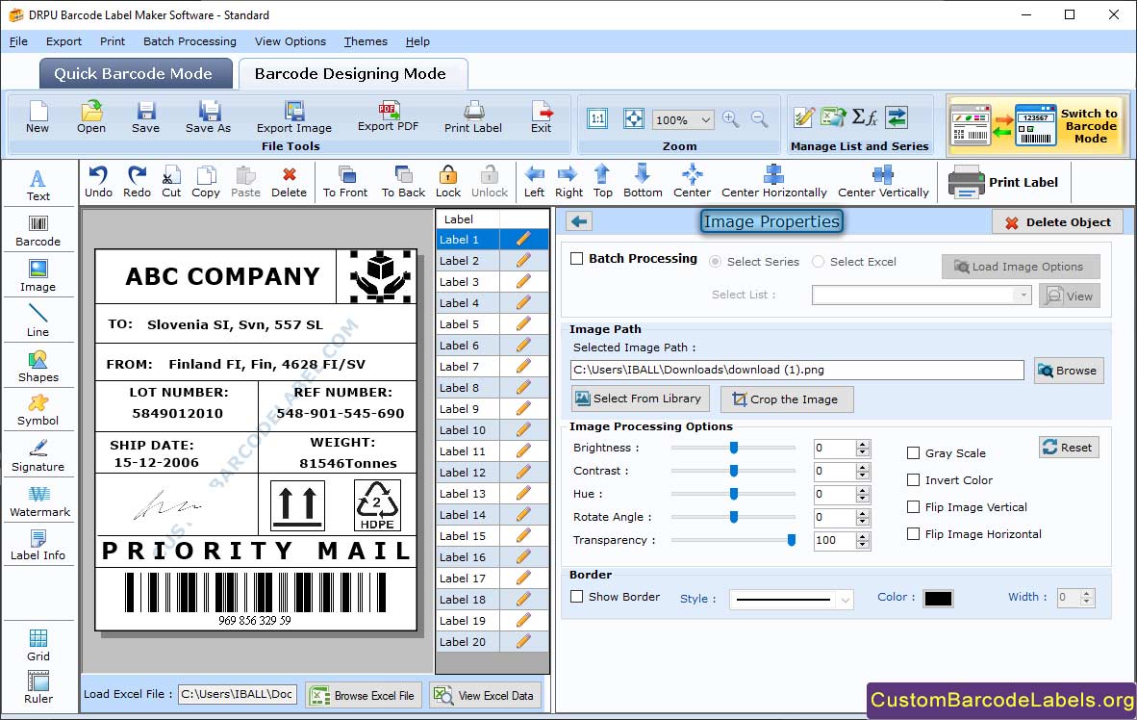
Task: Lock the selected object
Action: 448,181
